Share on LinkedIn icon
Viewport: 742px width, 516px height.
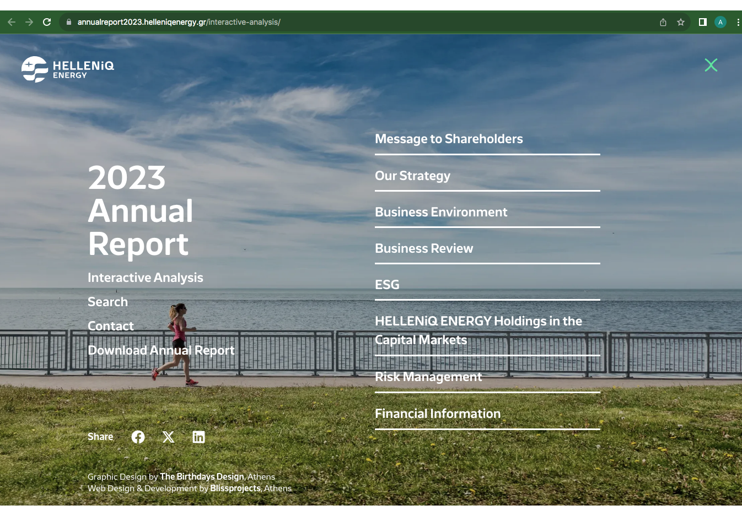point(198,437)
